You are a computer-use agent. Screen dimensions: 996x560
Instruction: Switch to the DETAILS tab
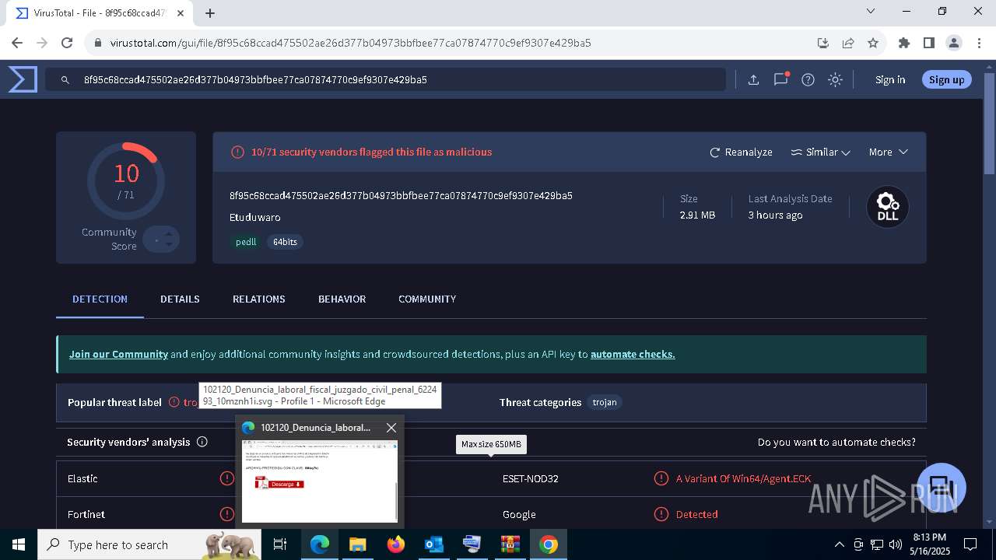(180, 299)
